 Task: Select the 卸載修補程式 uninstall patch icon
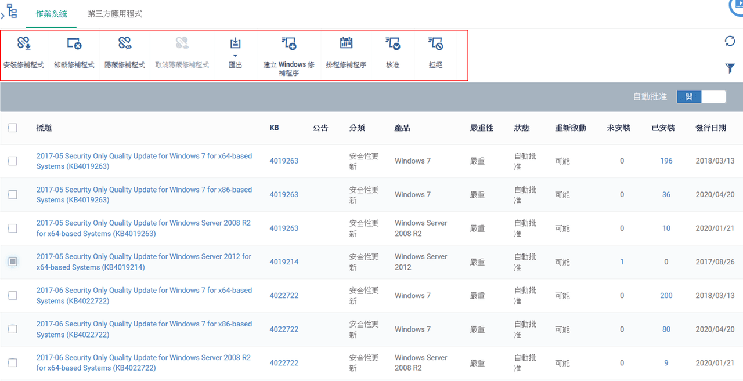74,43
